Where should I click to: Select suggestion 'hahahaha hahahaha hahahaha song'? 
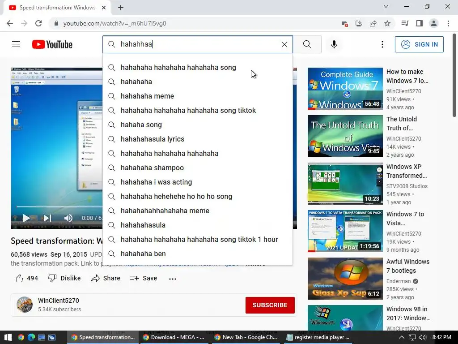pos(197,67)
